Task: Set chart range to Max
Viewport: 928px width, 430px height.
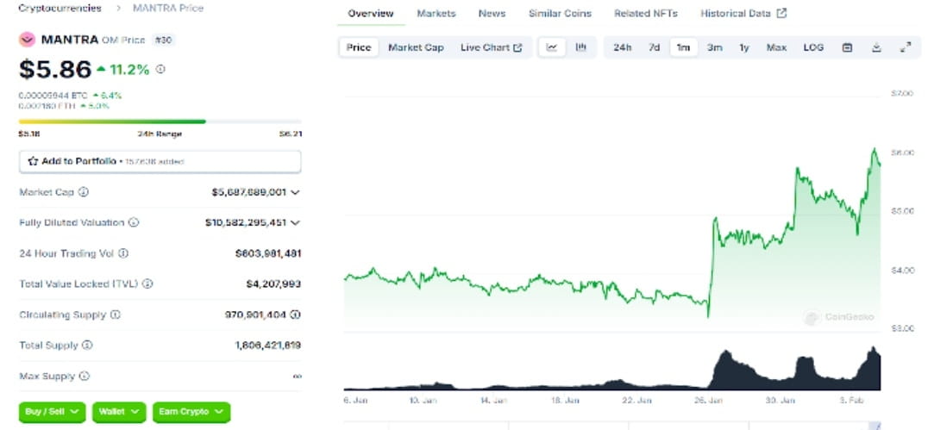Action: coord(776,47)
